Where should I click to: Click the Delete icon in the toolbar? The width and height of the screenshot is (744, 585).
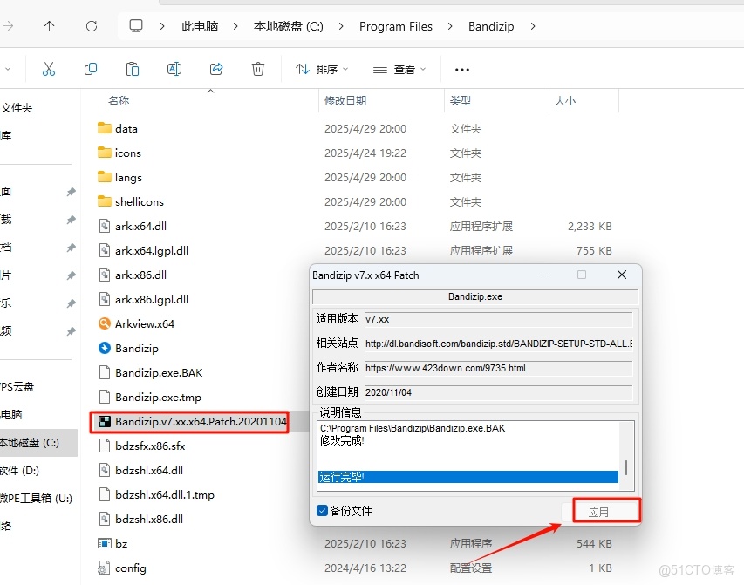(258, 68)
